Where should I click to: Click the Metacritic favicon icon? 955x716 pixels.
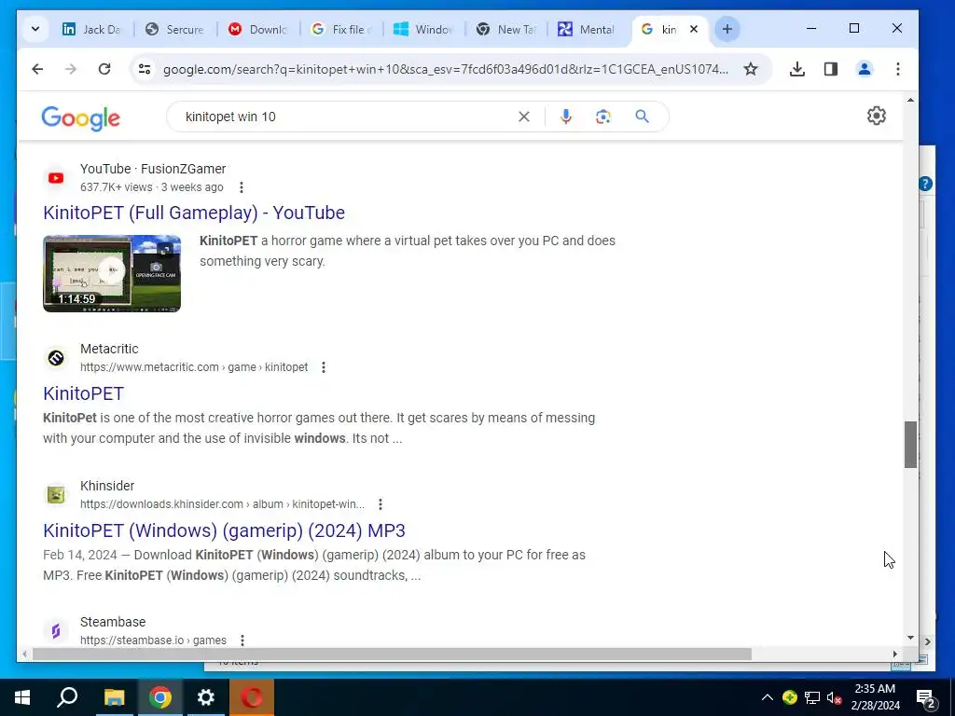click(56, 359)
